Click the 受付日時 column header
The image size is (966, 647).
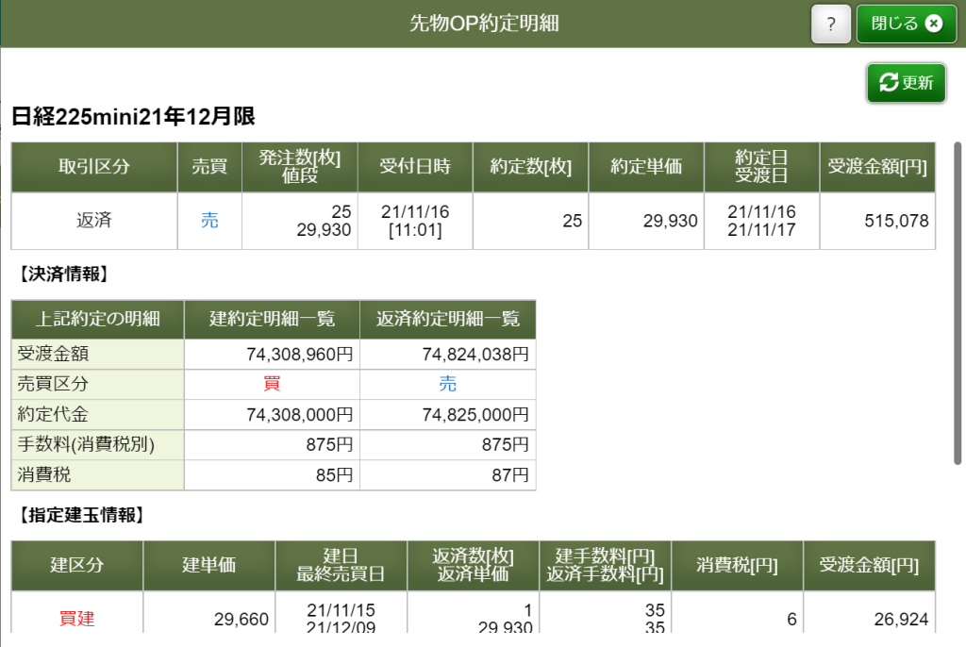coord(415,166)
